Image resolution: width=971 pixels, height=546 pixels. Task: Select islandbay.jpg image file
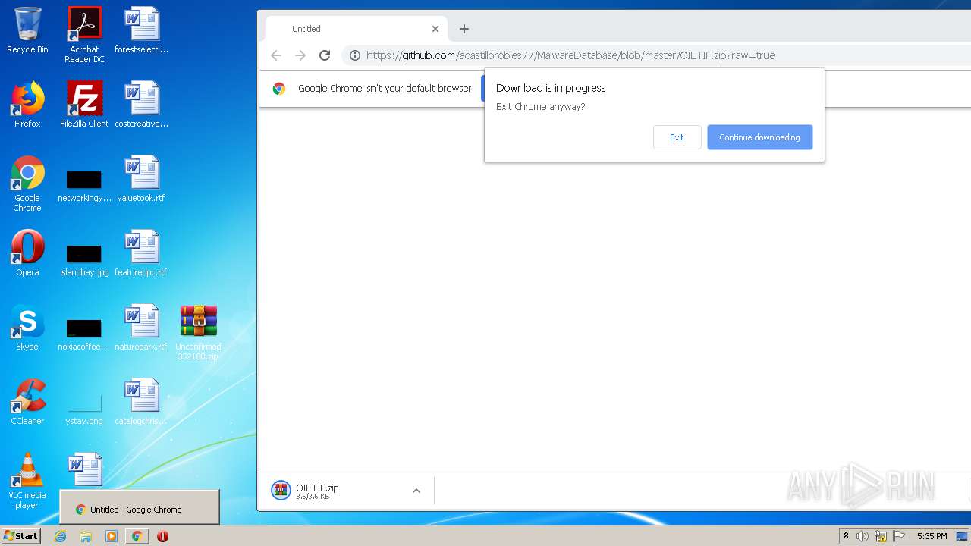(x=84, y=261)
